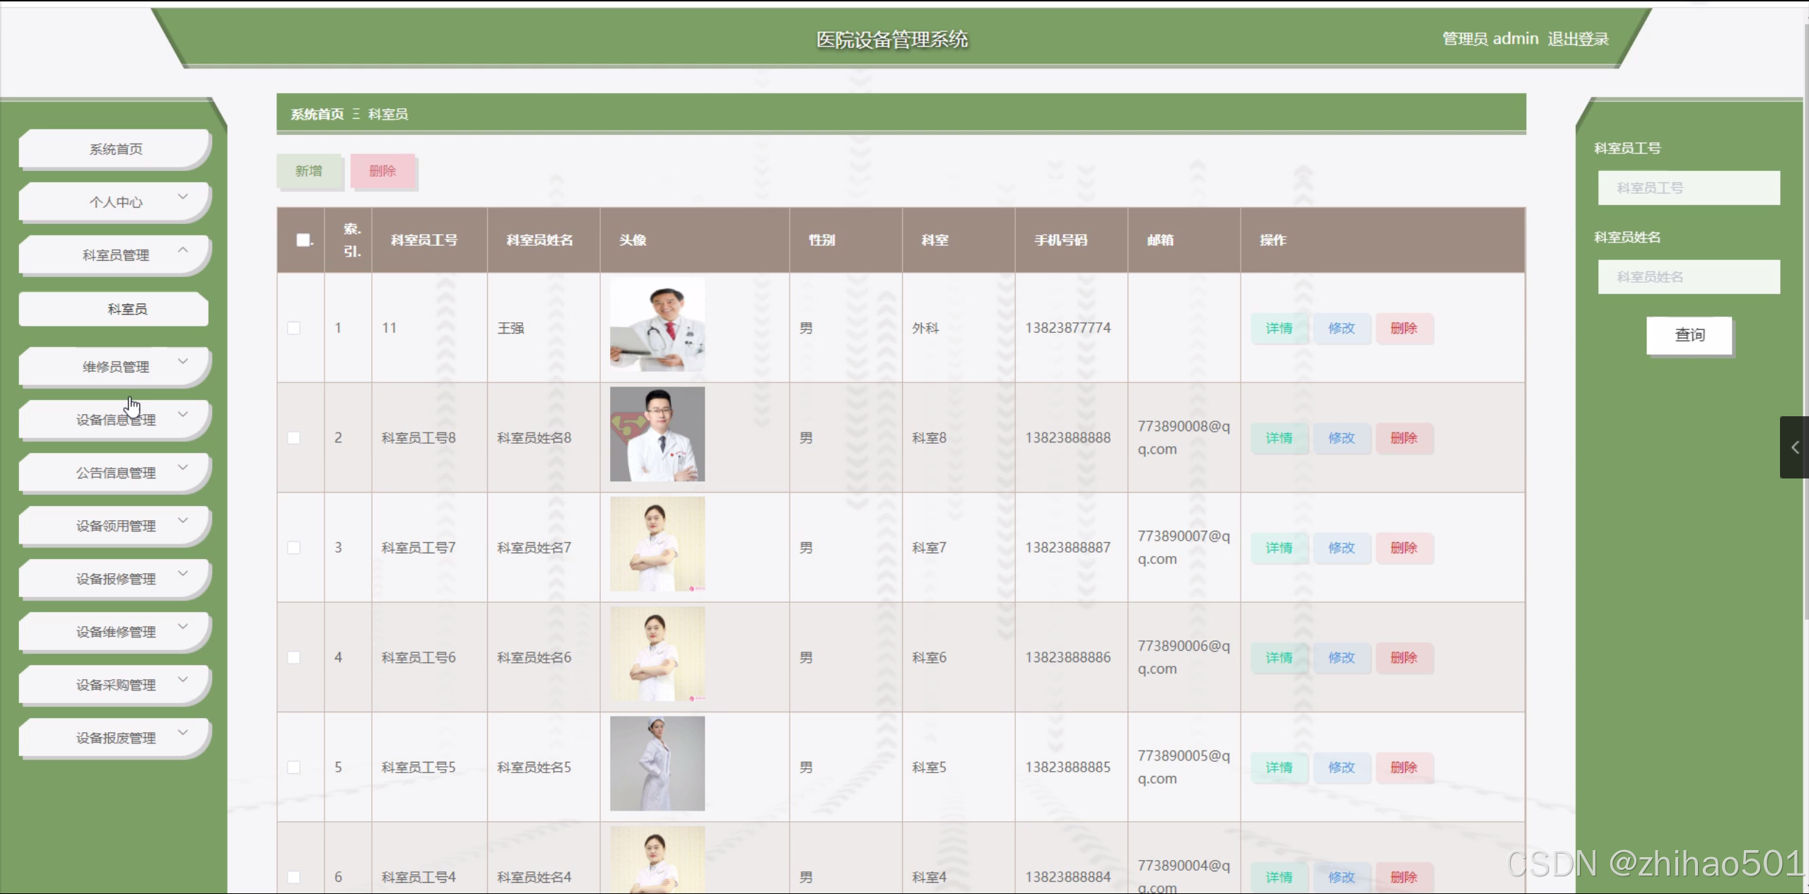Click 退出登录 link
1809x894 pixels.
click(1578, 39)
